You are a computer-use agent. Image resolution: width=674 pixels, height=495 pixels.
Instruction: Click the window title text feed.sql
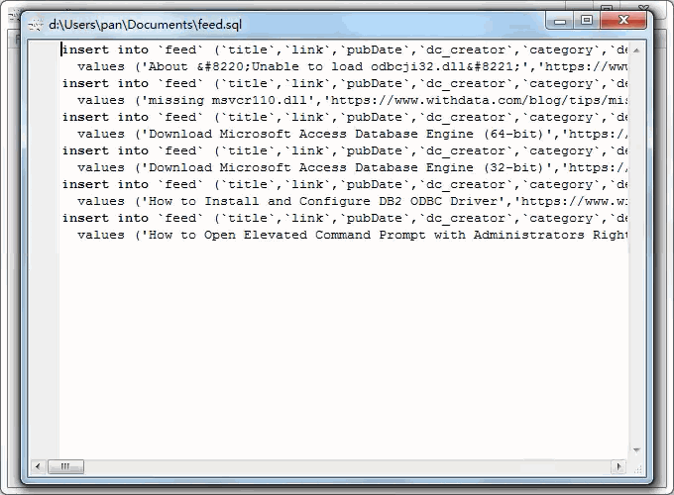point(146,25)
